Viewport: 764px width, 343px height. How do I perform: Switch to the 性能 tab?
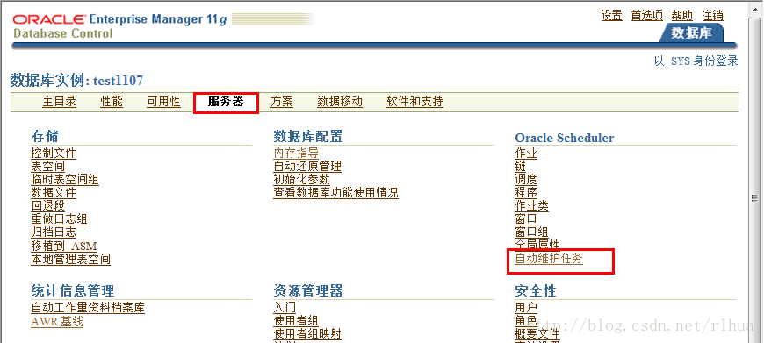[112, 102]
